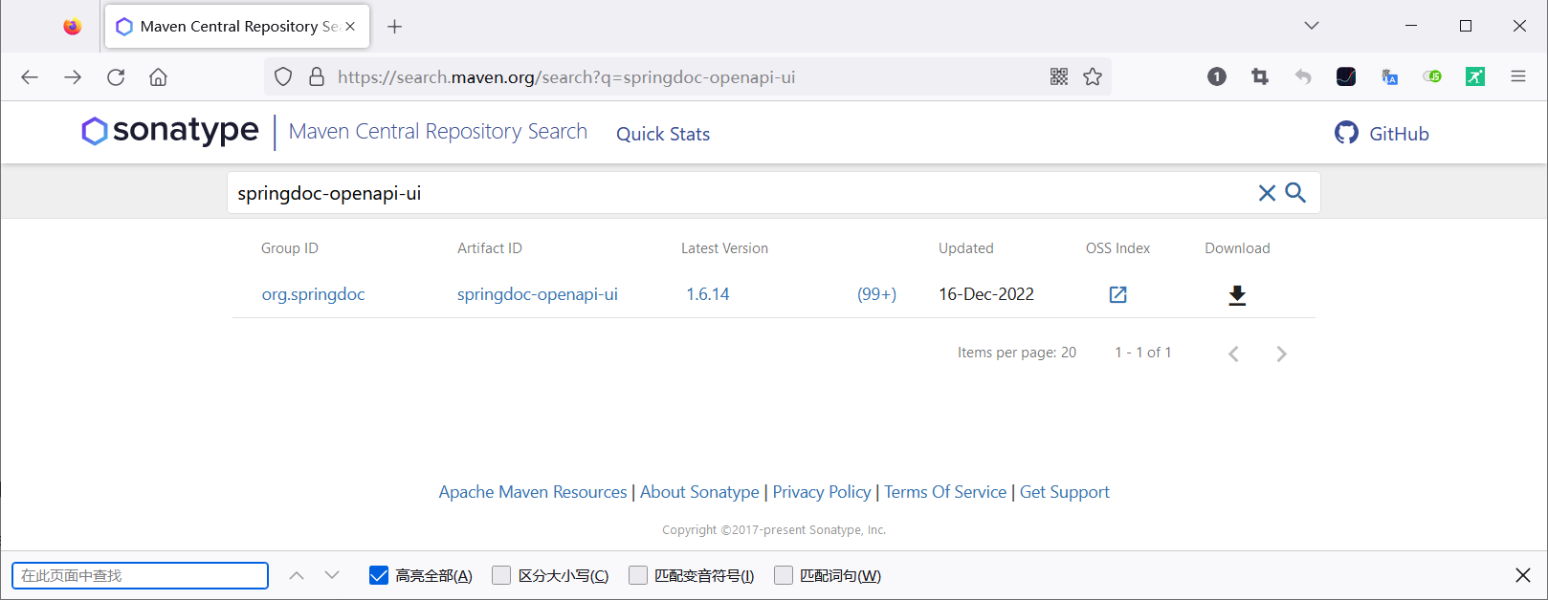Click the Artifact ID column header
Image resolution: width=1548 pixels, height=600 pixels.
coord(490,248)
